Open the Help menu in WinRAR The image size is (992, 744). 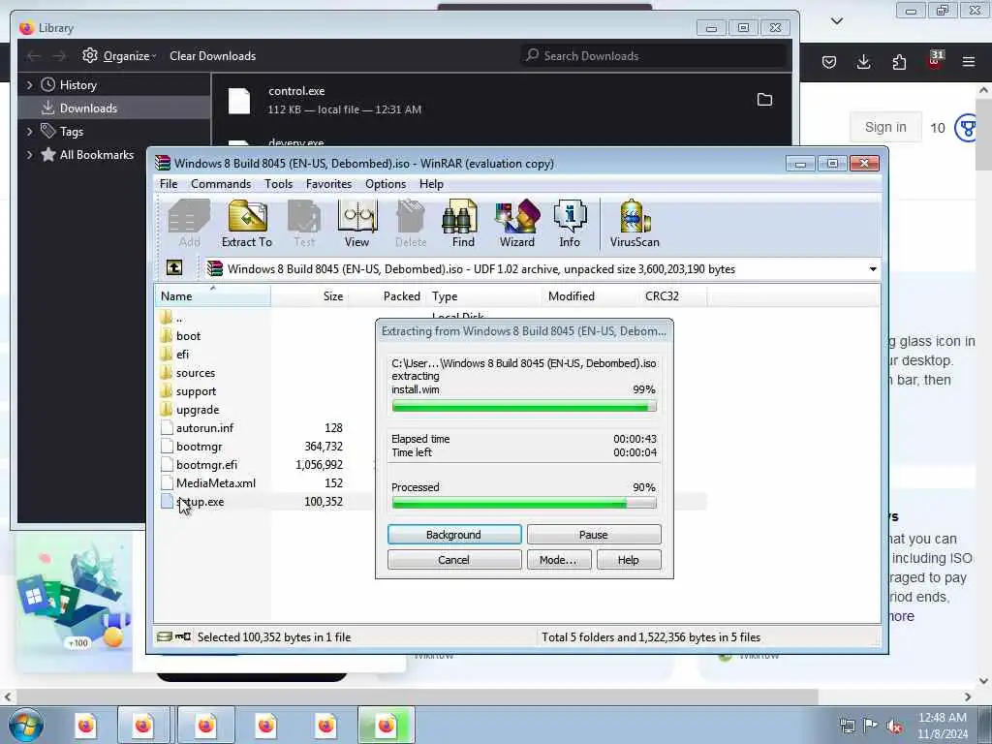(x=431, y=184)
